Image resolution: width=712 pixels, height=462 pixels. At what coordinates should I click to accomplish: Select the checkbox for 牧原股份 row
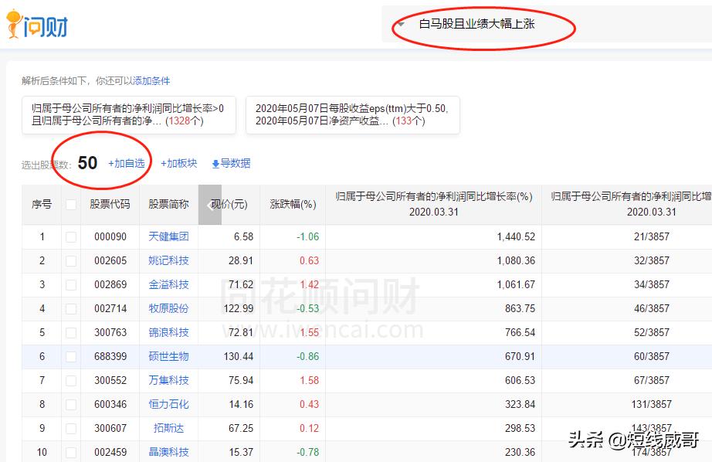tap(71, 309)
